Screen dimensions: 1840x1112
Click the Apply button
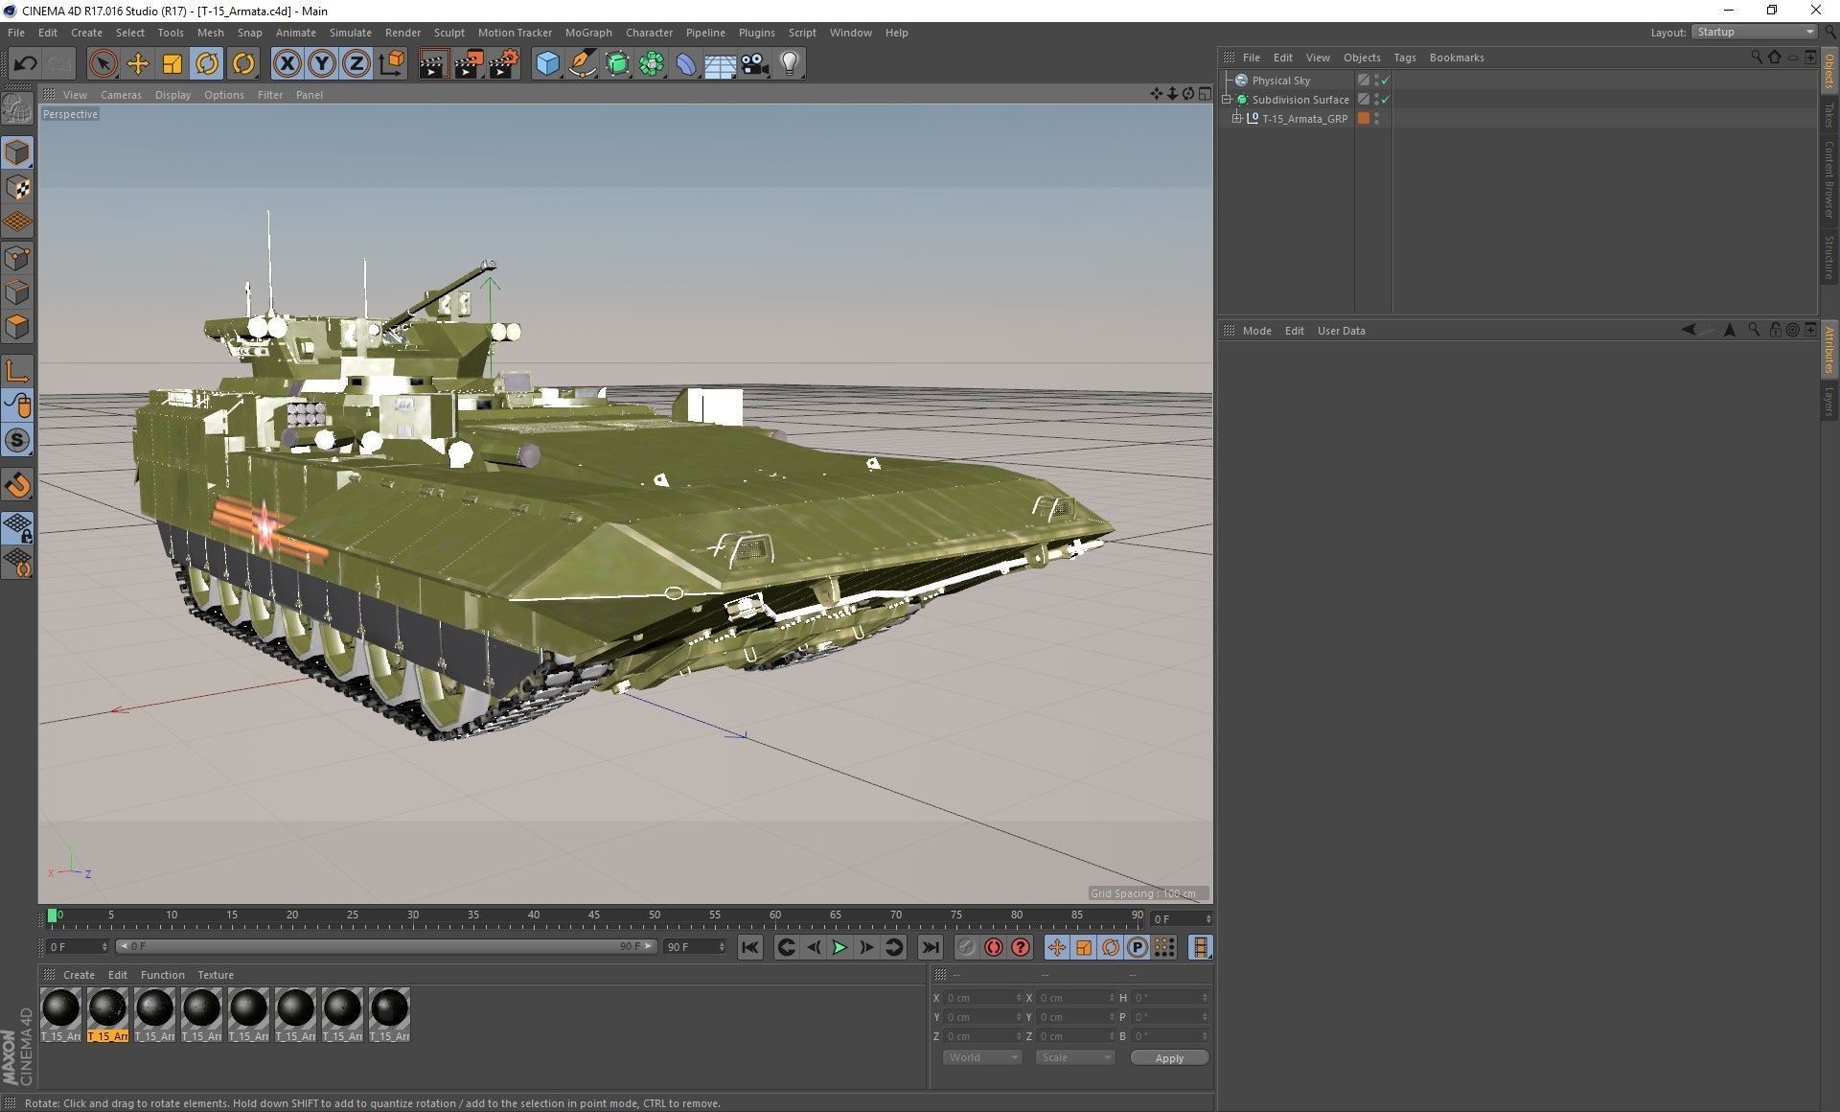[1169, 1058]
